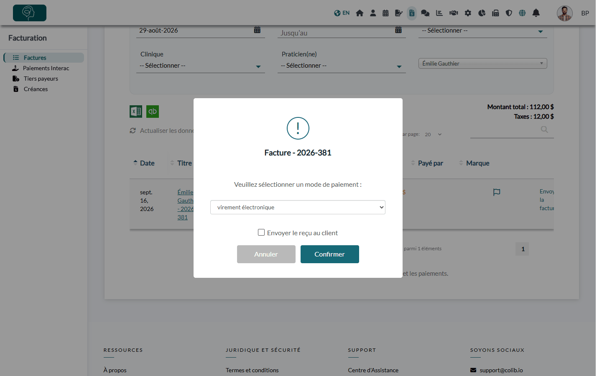Image resolution: width=602 pixels, height=376 pixels.
Task: Open Factures in the sidebar
Action: click(x=44, y=58)
